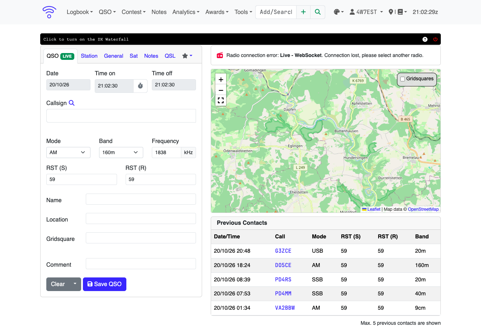
Task: Open the Analytics menu
Action: (x=186, y=12)
